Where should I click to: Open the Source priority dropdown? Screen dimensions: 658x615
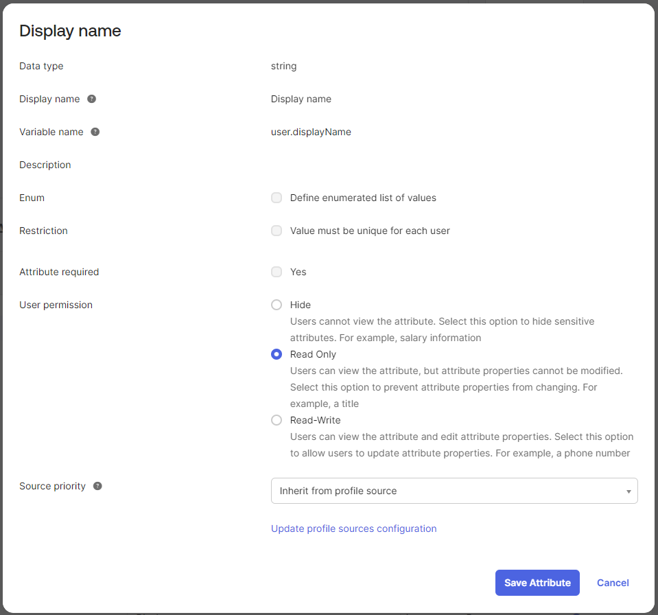[454, 491]
